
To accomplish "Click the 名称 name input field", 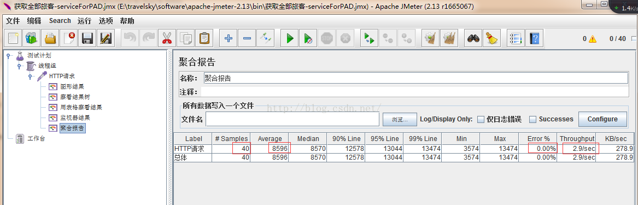I will click(x=416, y=78).
